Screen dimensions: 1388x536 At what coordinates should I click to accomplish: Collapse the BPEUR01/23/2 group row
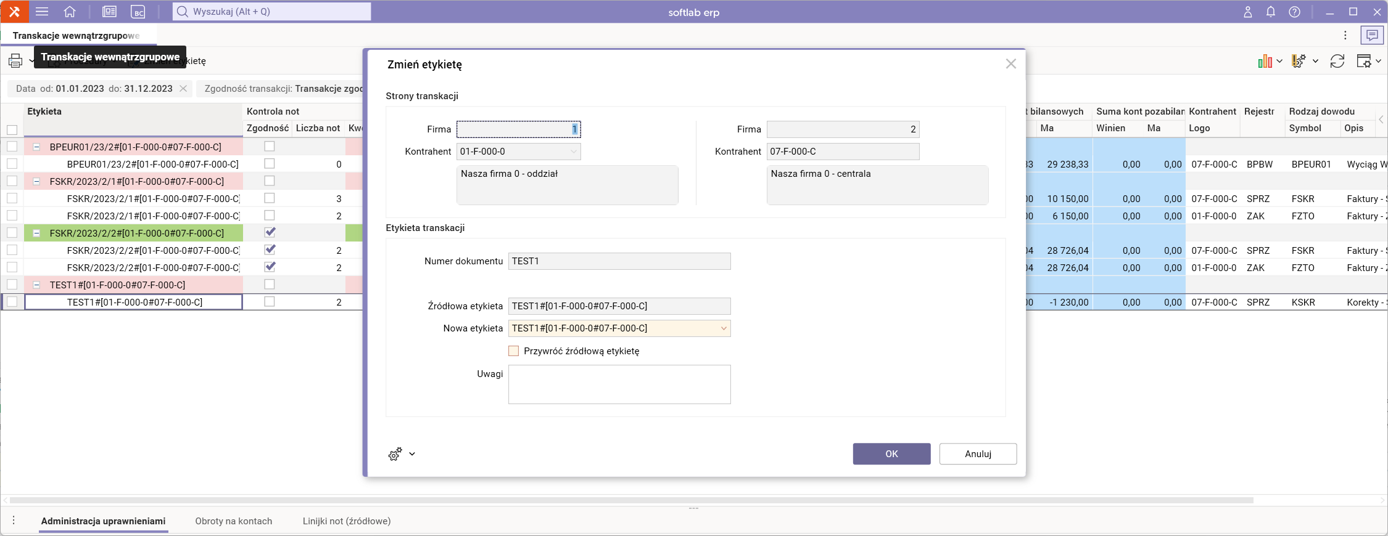tap(36, 147)
